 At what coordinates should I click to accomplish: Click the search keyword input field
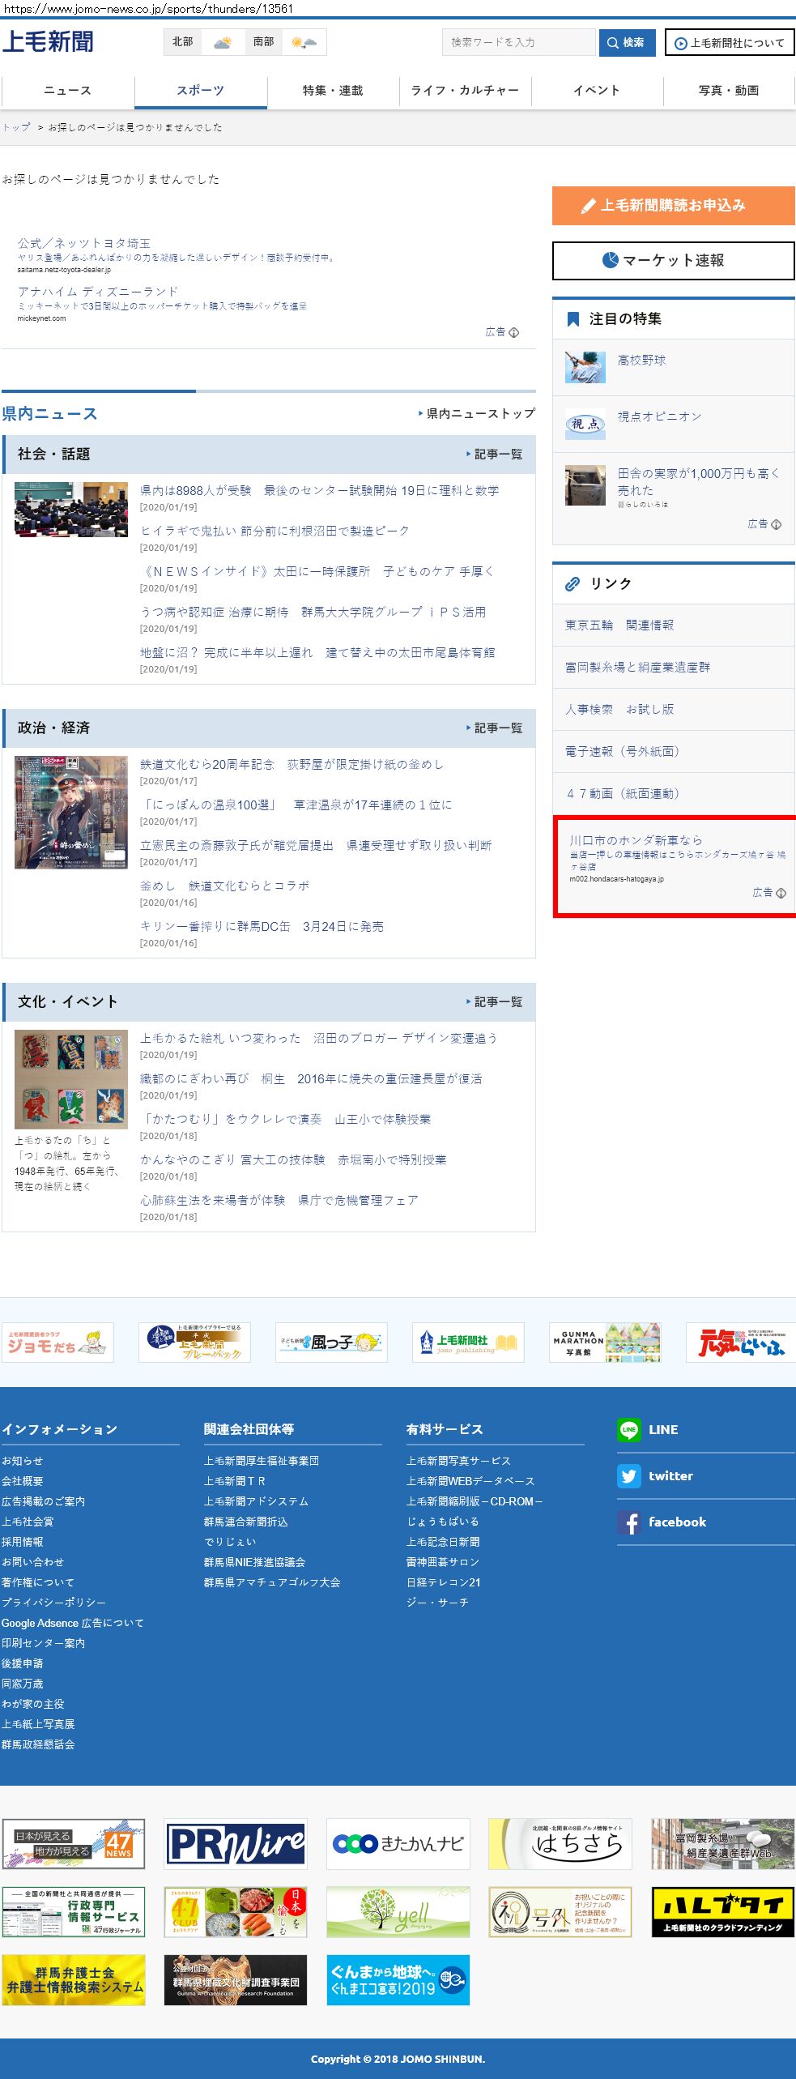(x=518, y=42)
